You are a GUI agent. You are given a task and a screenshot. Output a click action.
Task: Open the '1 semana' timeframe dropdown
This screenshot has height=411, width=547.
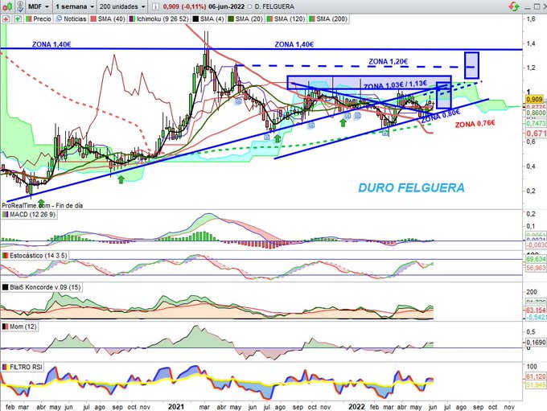click(75, 6)
